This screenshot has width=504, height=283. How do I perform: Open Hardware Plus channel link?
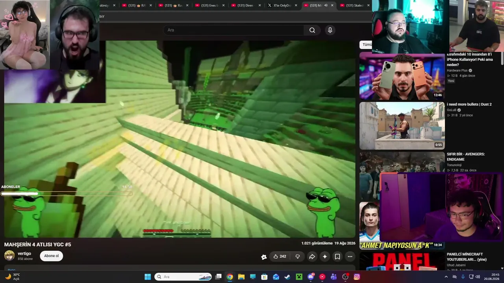[x=457, y=70]
